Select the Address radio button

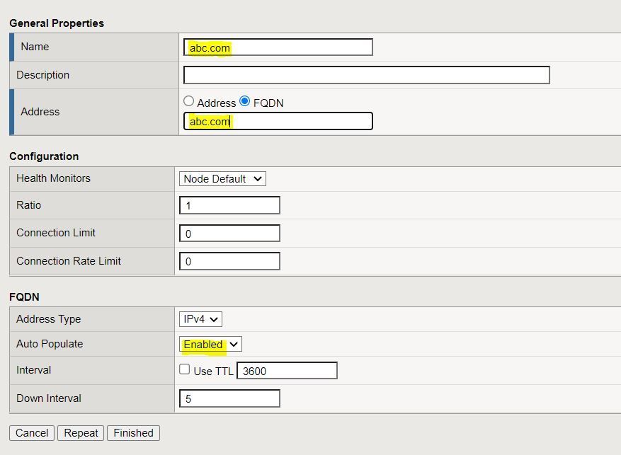[x=189, y=102]
